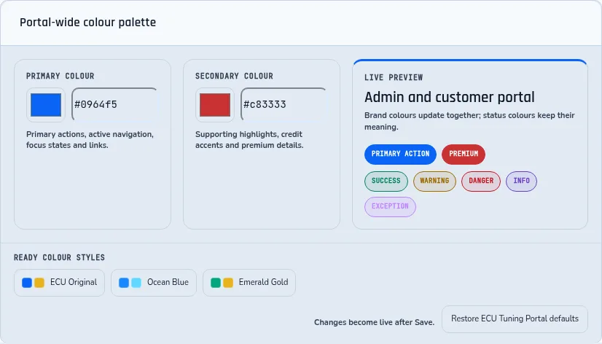Apply the Ocean Blue colour style
The height and width of the screenshot is (344, 602).
click(154, 283)
